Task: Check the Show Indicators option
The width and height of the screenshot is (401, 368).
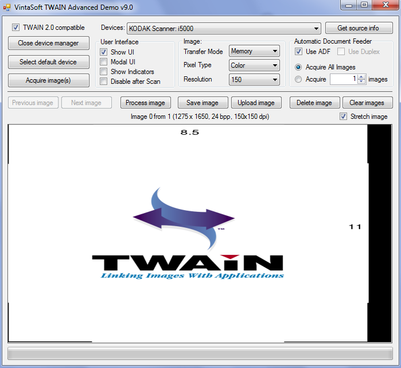Action: [x=104, y=71]
